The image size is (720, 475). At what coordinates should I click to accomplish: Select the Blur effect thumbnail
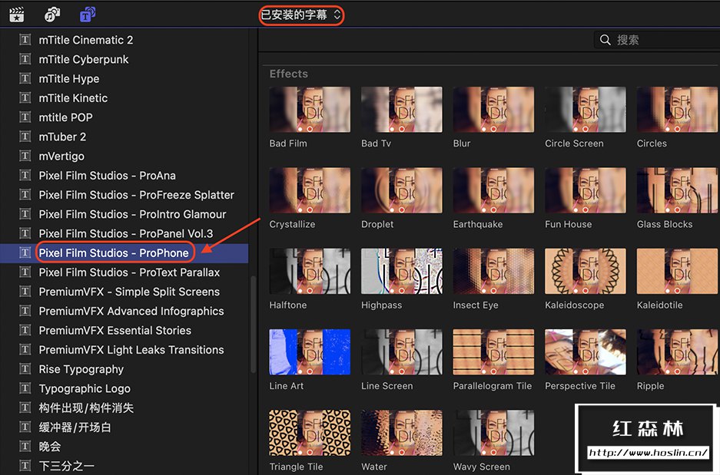(493, 110)
